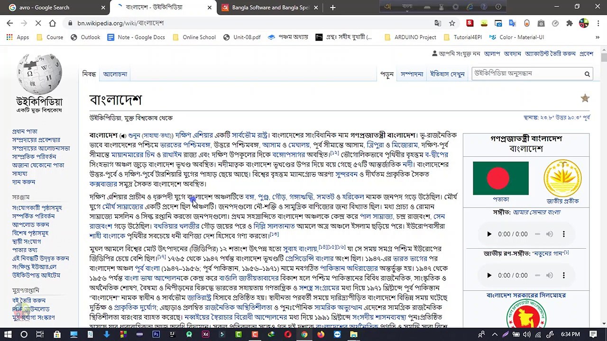Open new browser tab with plus button
Viewport: 607px width, 341px height.
332,7
